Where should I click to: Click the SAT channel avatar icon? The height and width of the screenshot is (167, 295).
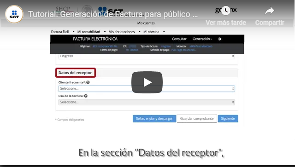pos(14,14)
